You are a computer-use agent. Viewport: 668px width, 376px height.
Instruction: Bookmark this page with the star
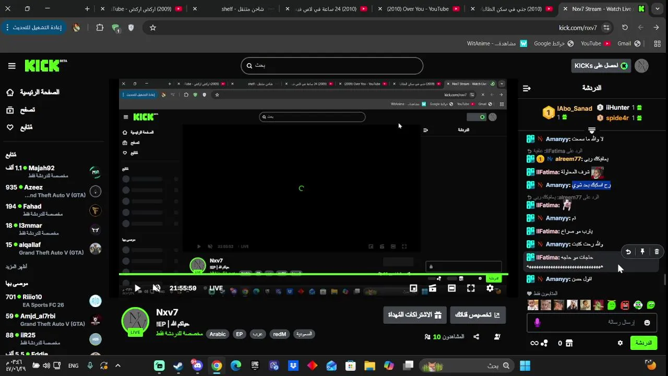153,28
